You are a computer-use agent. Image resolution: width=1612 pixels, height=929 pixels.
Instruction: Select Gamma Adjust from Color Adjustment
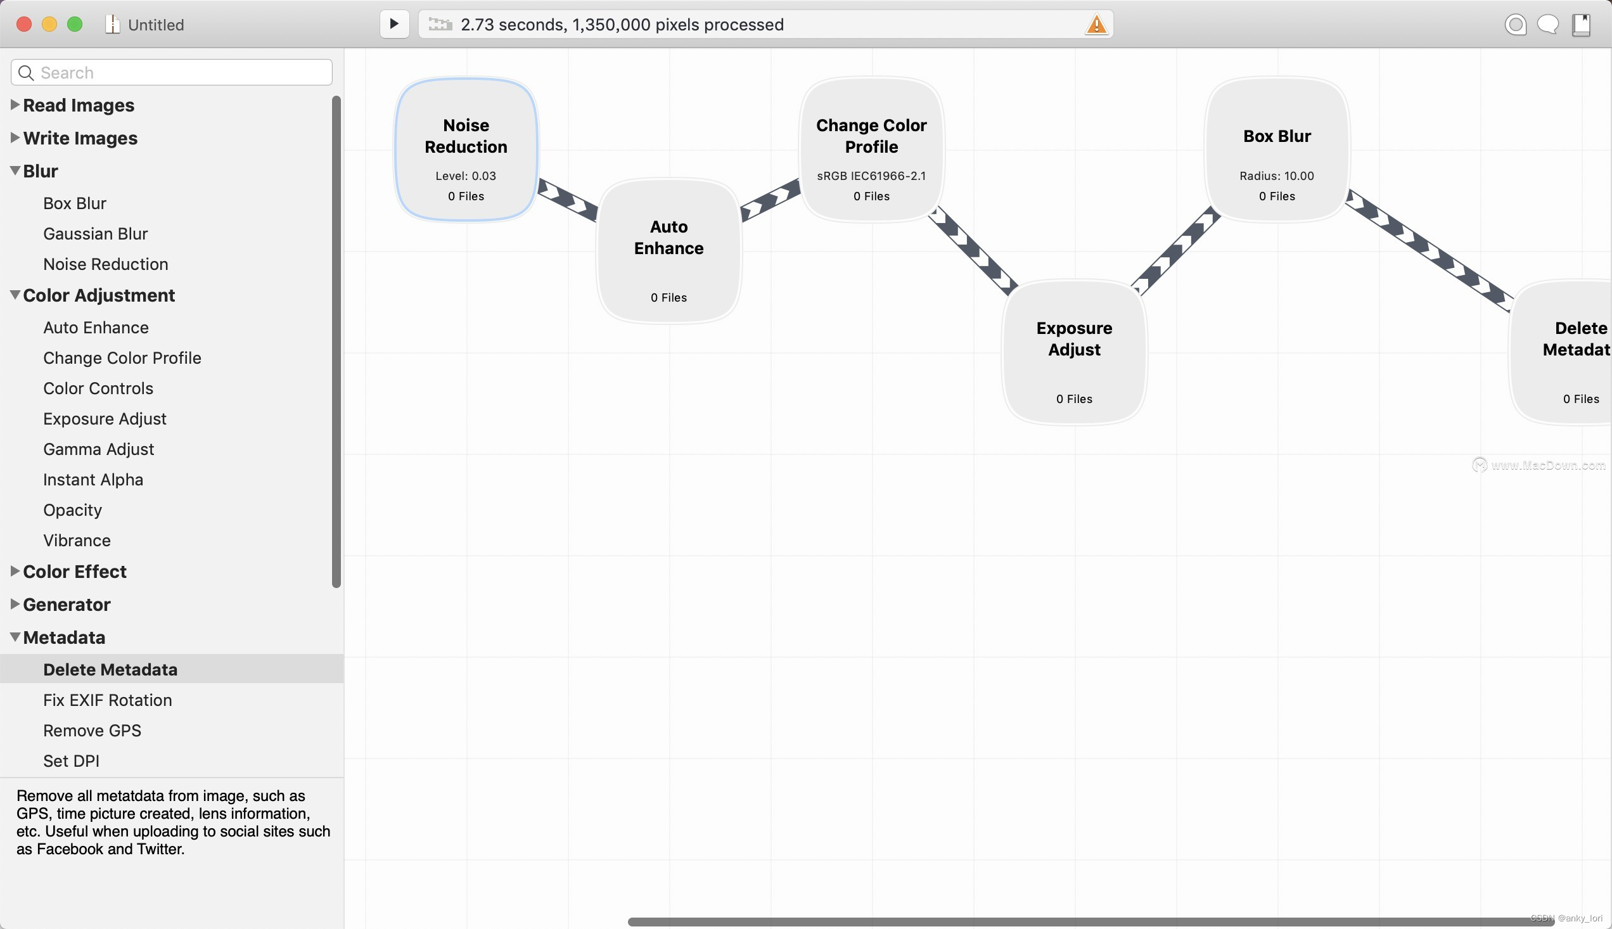tap(98, 449)
